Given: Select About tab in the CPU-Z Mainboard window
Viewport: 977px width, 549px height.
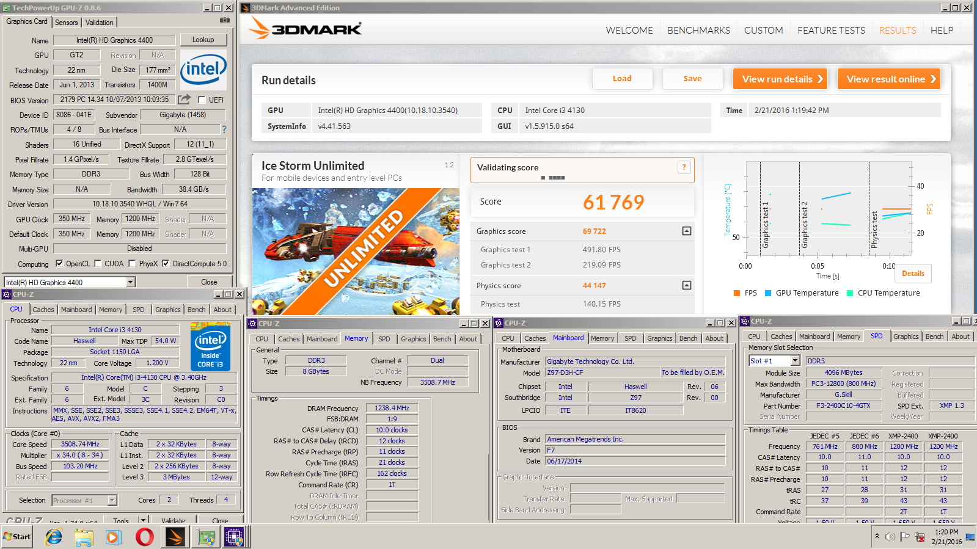Looking at the screenshot, I should click(x=714, y=338).
